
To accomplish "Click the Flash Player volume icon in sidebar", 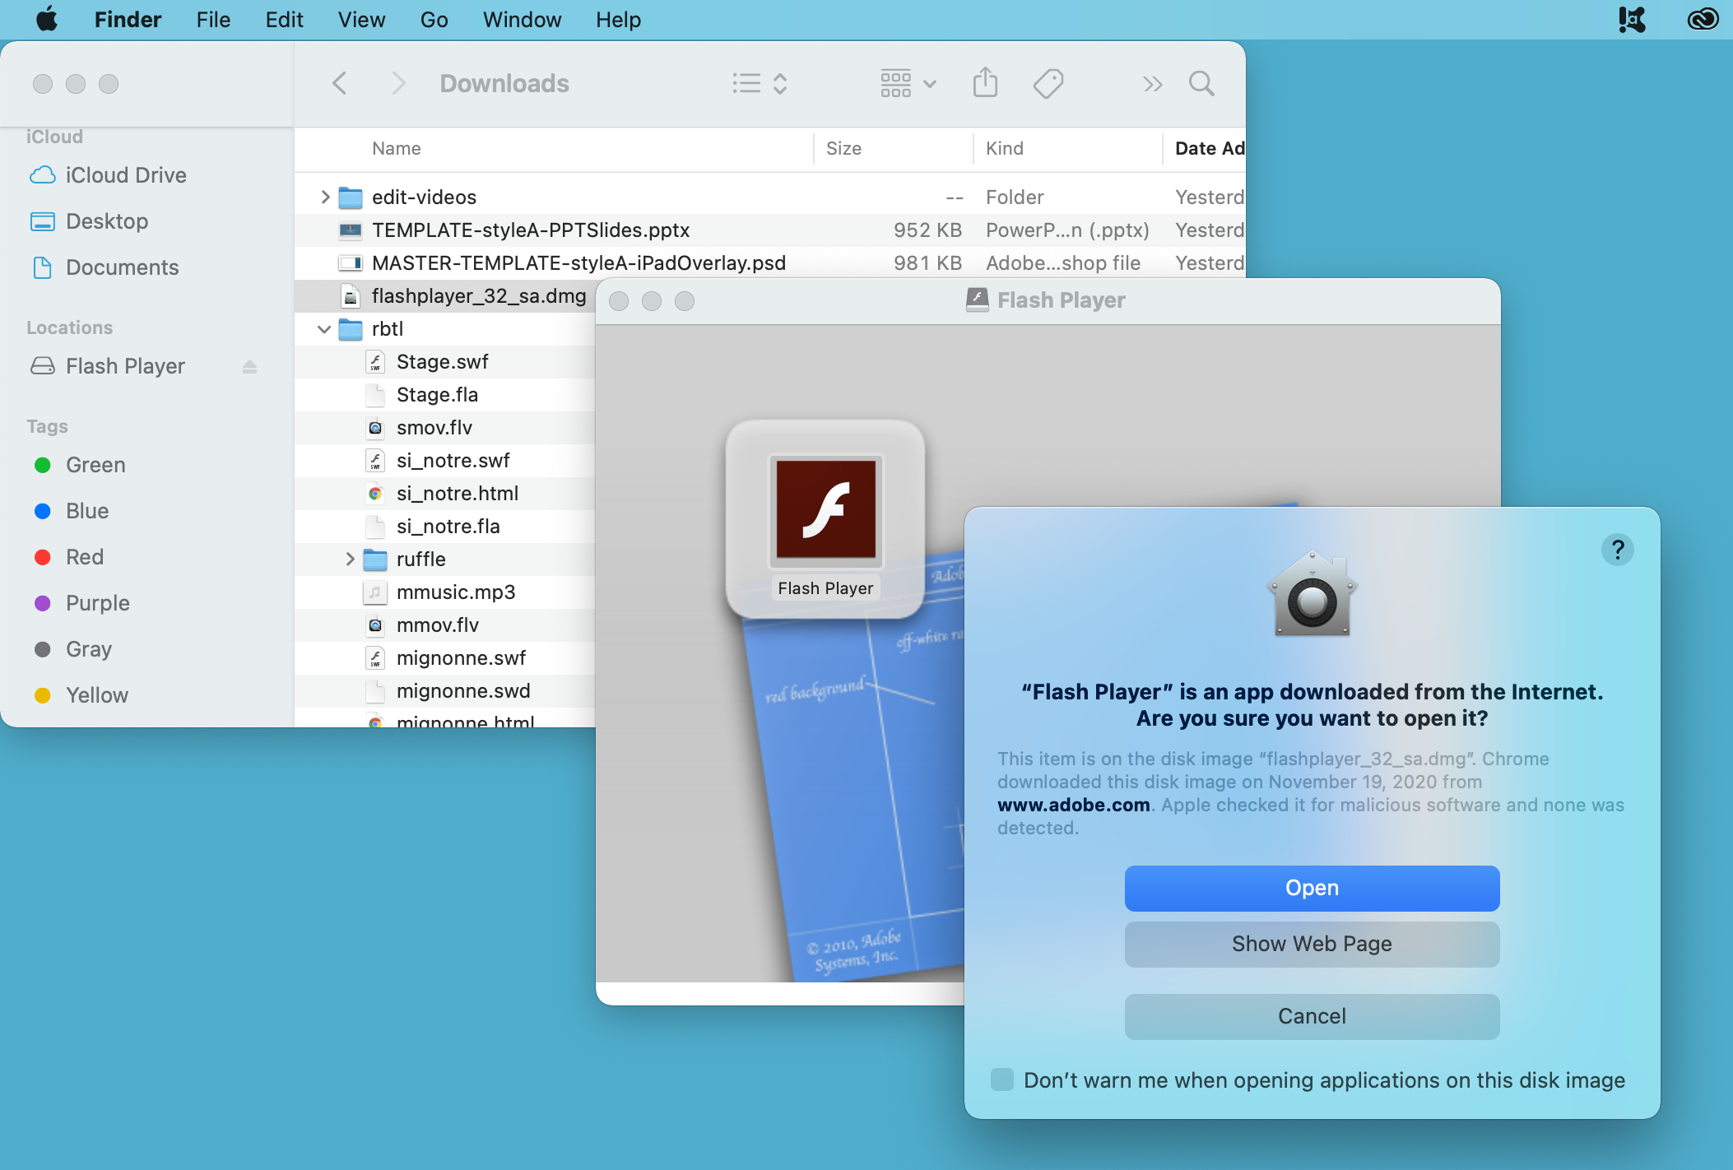I will (43, 366).
